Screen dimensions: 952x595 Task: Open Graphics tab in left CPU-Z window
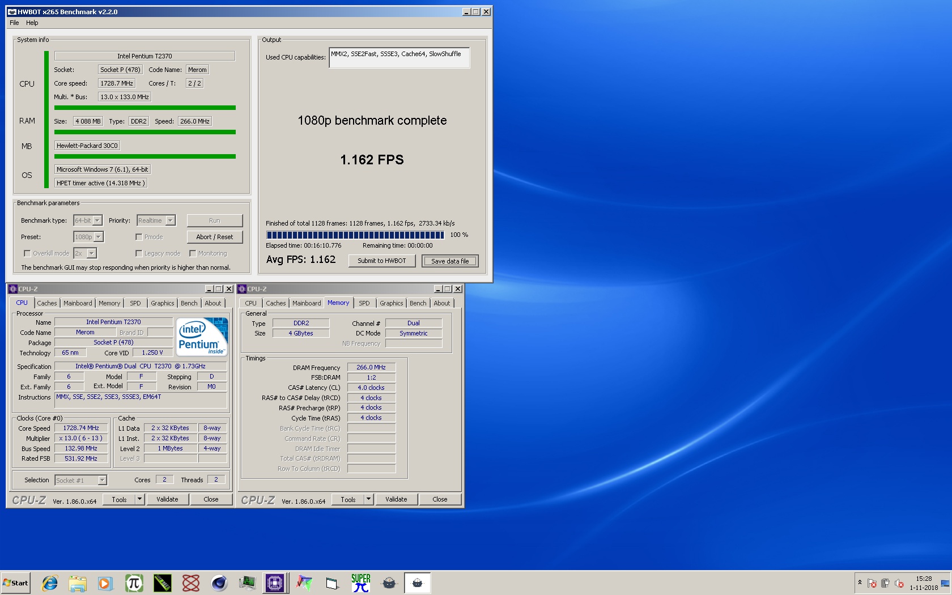(x=163, y=303)
